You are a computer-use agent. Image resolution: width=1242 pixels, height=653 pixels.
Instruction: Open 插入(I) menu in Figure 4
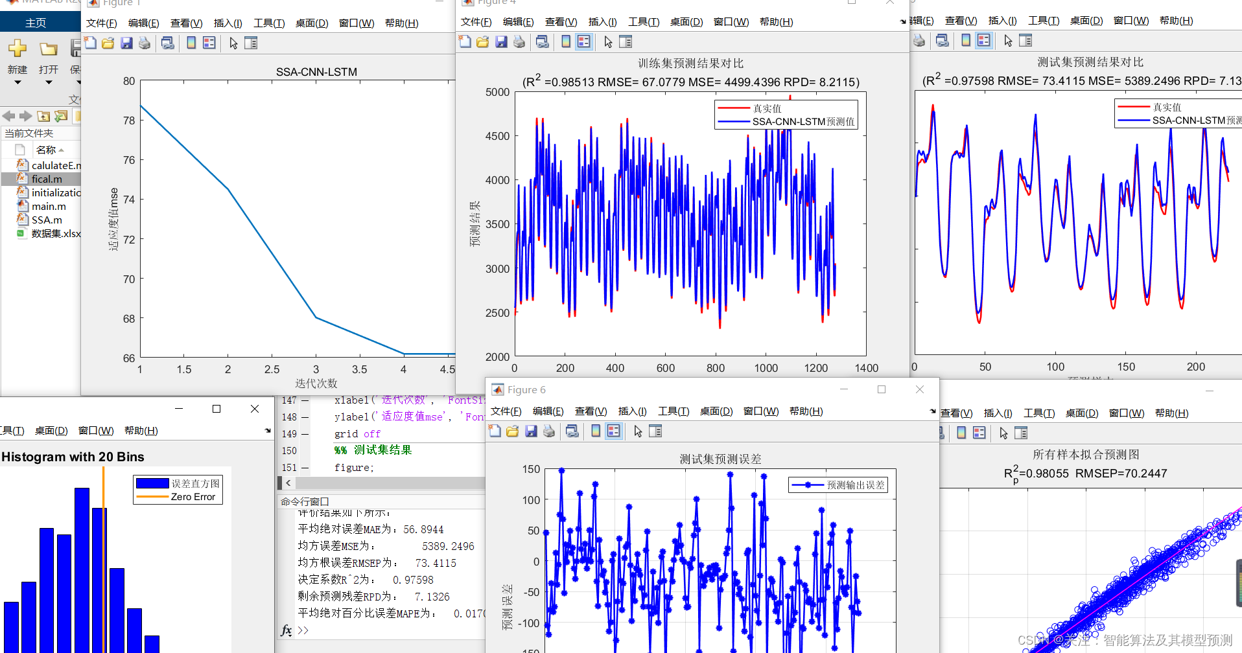pyautogui.click(x=603, y=21)
